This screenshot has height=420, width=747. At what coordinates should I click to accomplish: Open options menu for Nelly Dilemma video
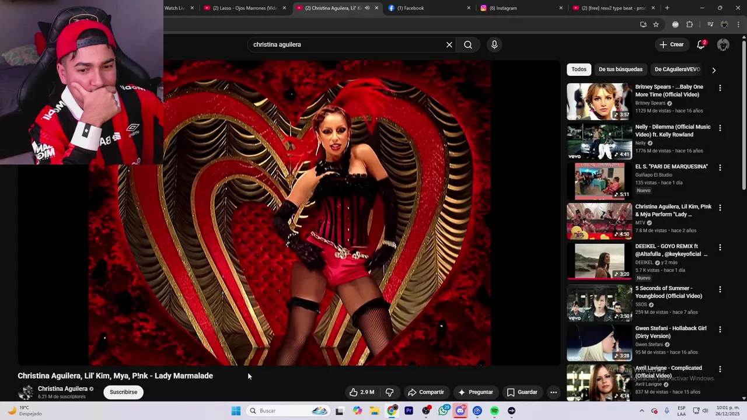point(720,128)
